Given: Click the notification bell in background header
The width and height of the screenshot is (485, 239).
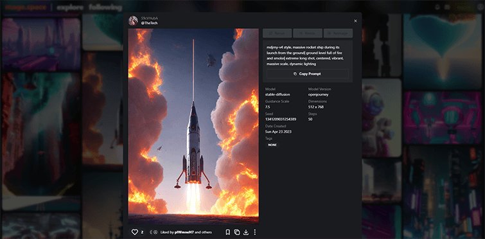Looking at the screenshot, I should [x=437, y=7].
